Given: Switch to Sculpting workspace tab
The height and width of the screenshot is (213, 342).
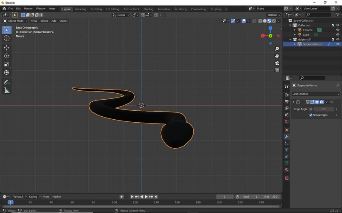Looking at the screenshot, I should [96, 9].
